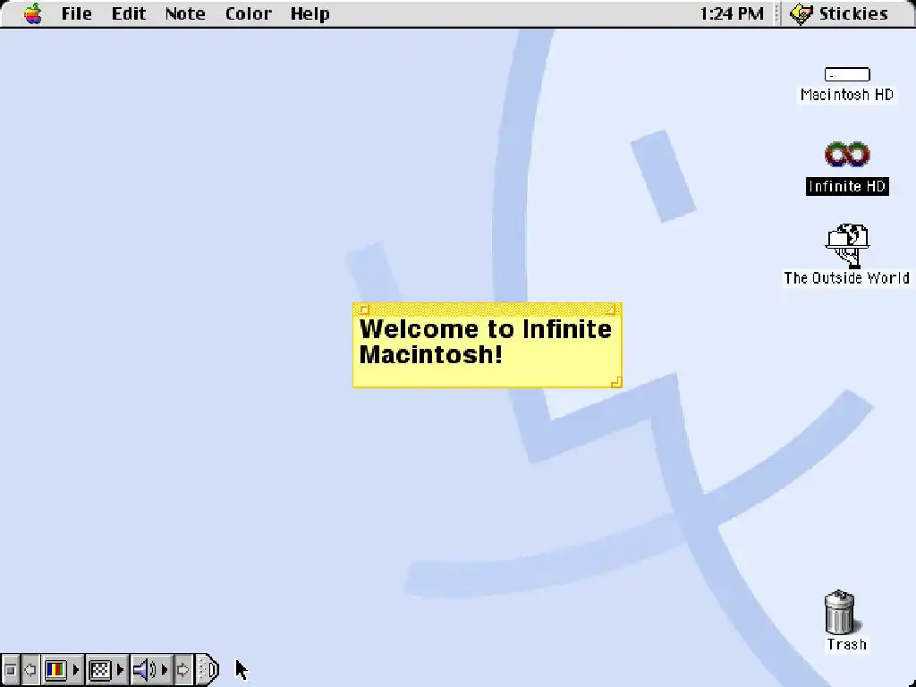Open the Help menu
The height and width of the screenshot is (687, 916).
[x=310, y=13]
